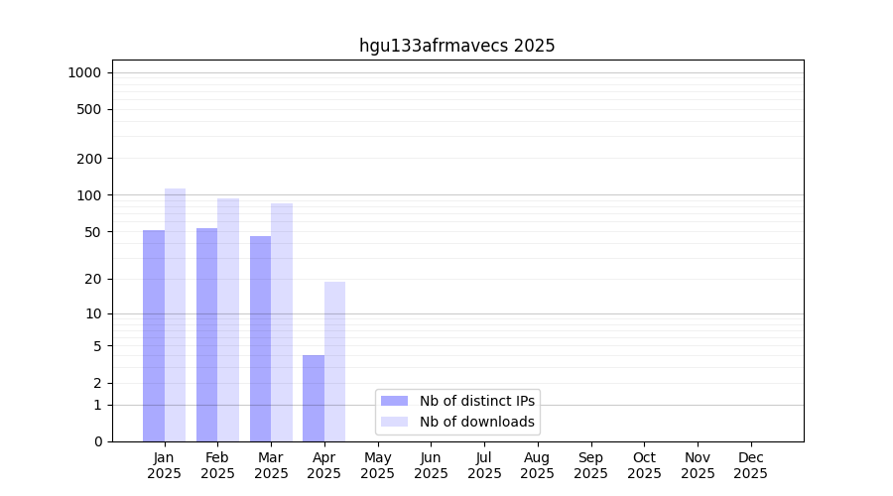Click the dark blue distinct IPs legend swatch
Viewport: 893px width, 496px height.
tap(394, 401)
